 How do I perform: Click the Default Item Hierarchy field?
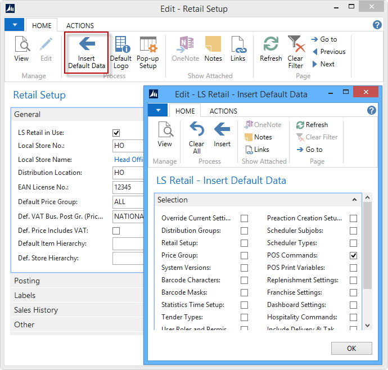tap(128, 243)
